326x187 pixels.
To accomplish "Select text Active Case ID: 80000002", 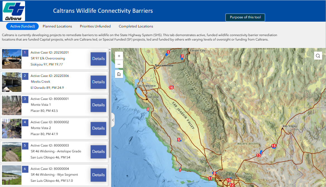I will coord(50,122).
